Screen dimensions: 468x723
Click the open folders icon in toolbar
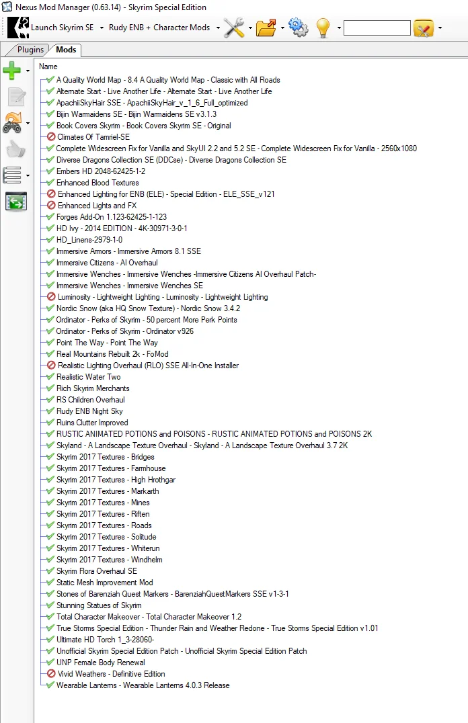[266, 28]
